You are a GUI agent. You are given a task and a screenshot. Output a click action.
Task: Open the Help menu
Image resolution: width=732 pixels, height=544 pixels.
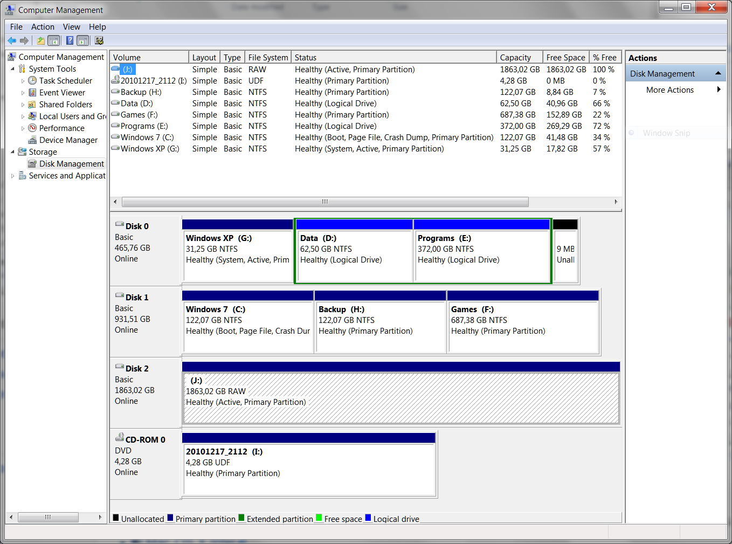point(98,27)
